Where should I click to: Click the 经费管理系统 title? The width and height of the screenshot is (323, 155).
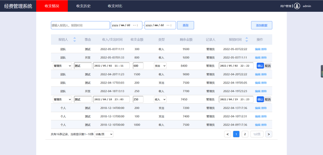coord(18,6)
